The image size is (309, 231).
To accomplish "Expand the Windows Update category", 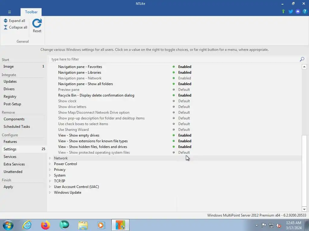I will point(50,192).
